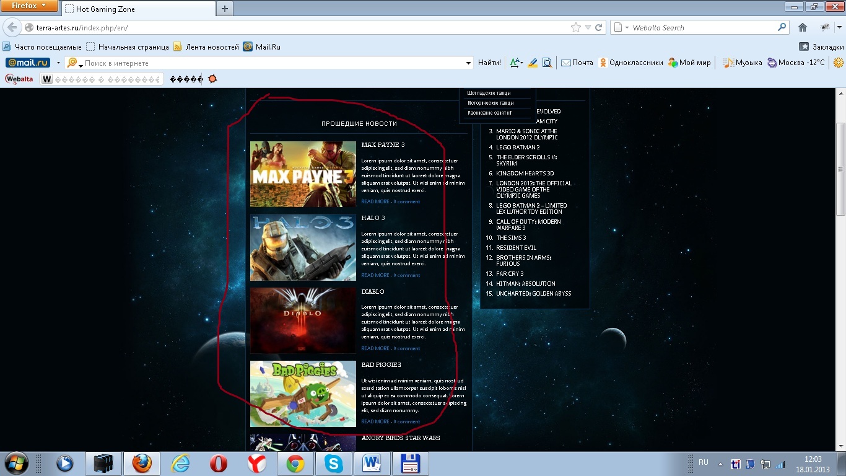Open URL history dropdown arrow
Image resolution: width=846 pixels, height=476 pixels.
[x=589, y=27]
